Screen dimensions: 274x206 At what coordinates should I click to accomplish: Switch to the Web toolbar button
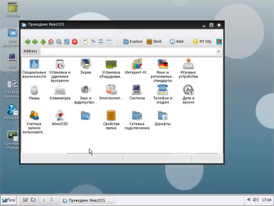point(177,42)
